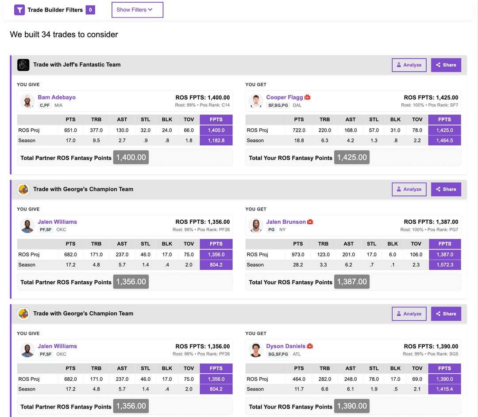Click the injury icon next to Jalen Brunson
478x417 pixels.
click(x=309, y=222)
